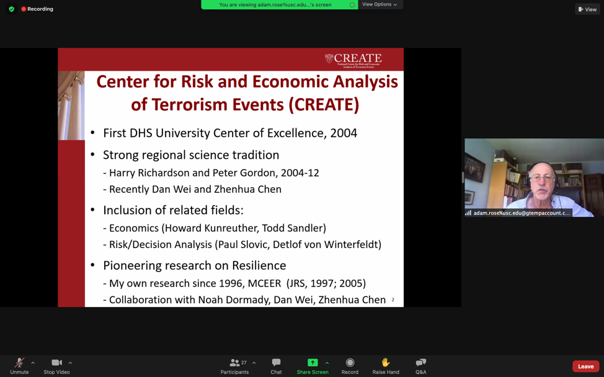Click the divider handle beside the speaker video
This screenshot has width=604, height=377.
[463, 177]
